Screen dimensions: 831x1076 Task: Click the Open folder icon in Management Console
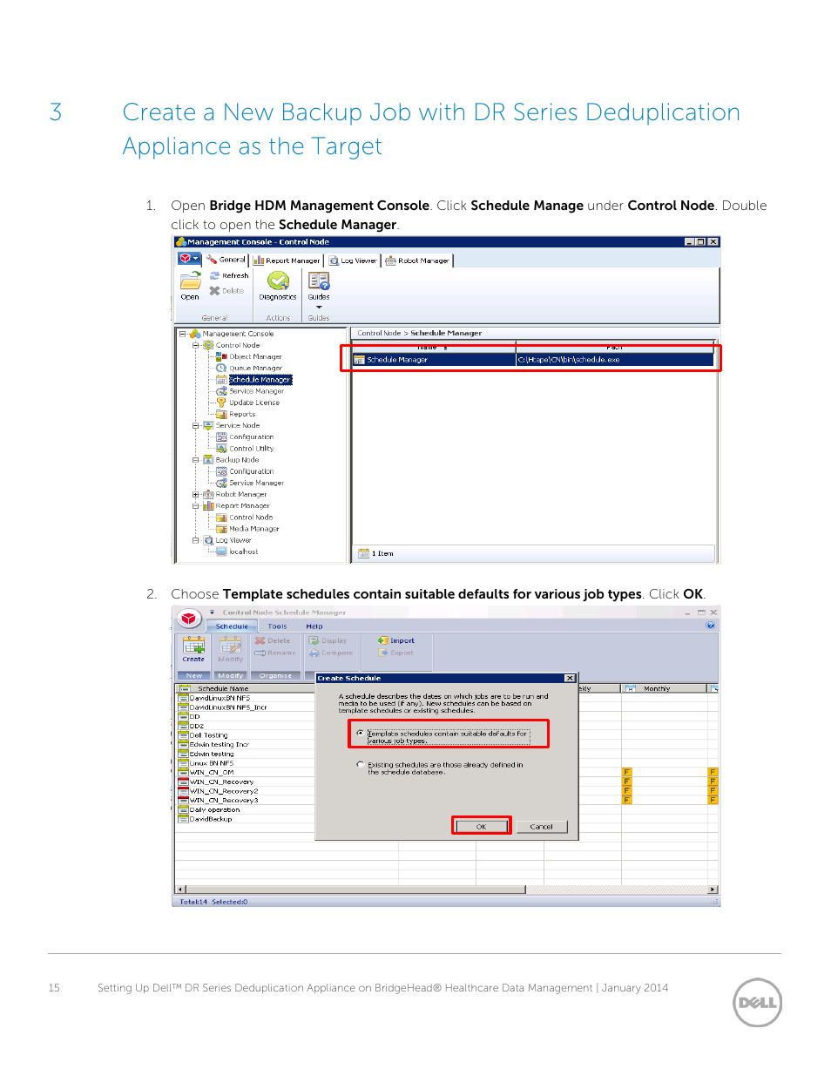pos(190,281)
